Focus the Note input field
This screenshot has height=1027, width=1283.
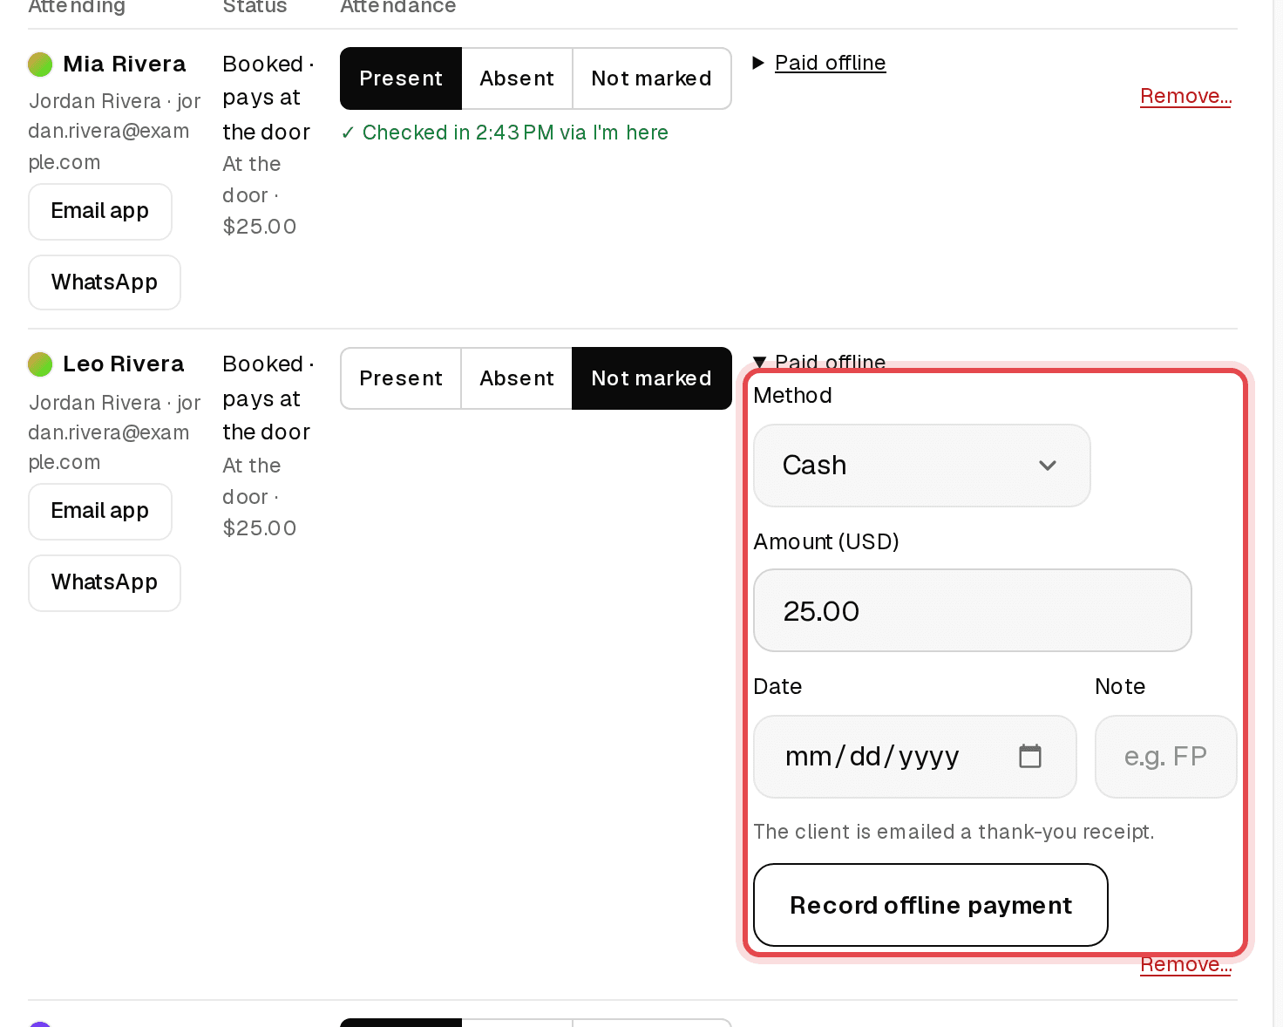(1166, 757)
